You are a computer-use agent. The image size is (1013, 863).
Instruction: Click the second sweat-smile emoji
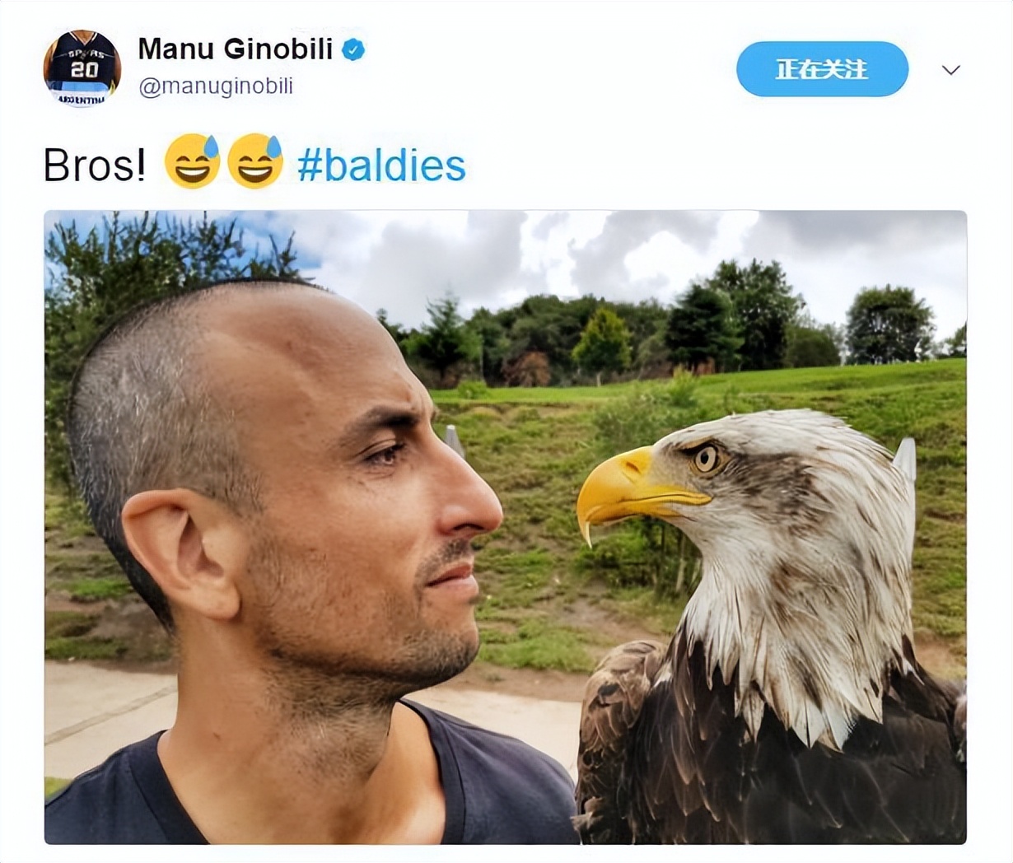pyautogui.click(x=254, y=161)
